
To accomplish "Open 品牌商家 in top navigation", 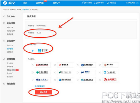I will pos(40,3).
